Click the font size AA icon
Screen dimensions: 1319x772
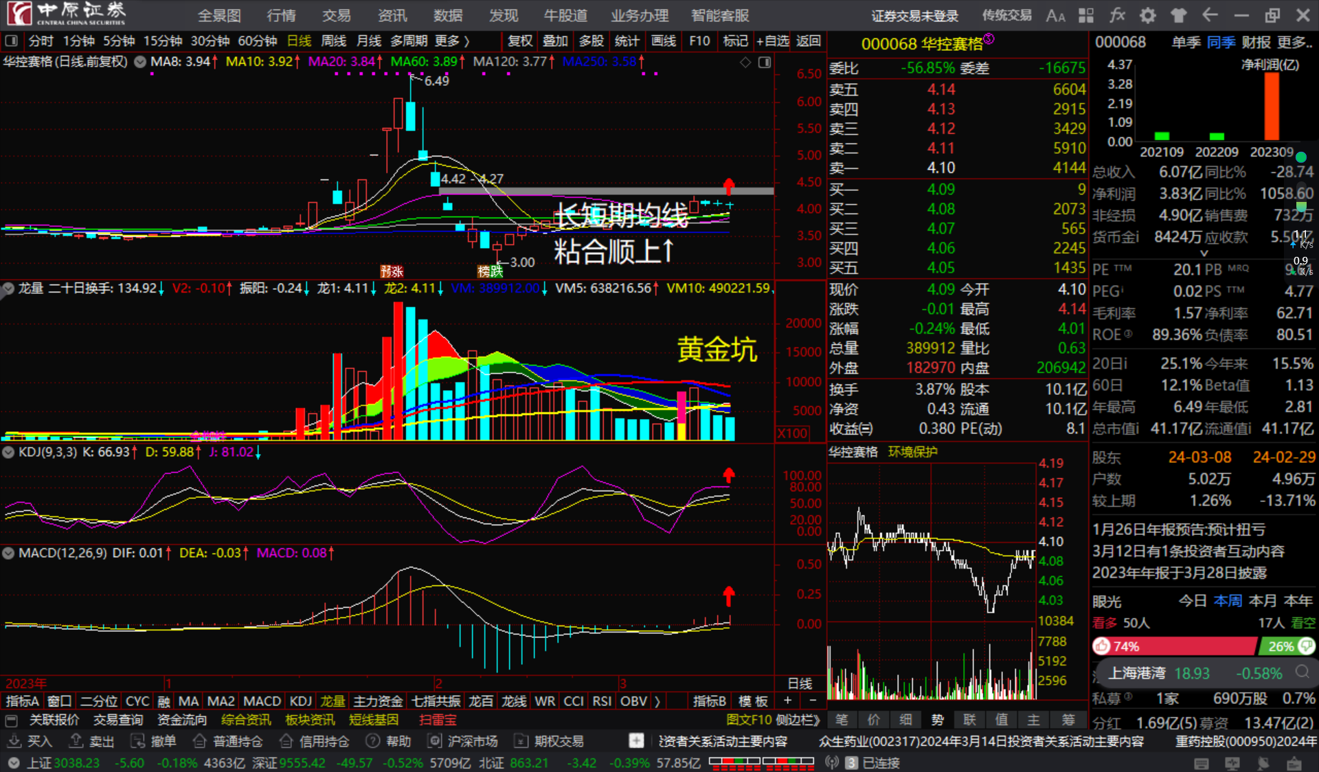1055,16
